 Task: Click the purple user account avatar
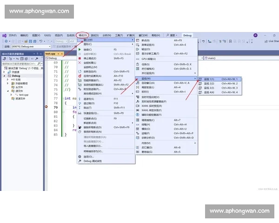(255, 35)
